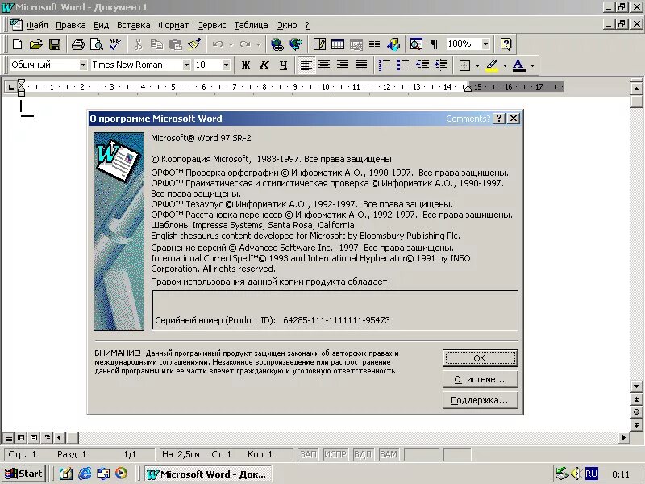Click the RU keyboard layout indicator
Image resolution: width=645 pixels, height=484 pixels.
point(591,474)
